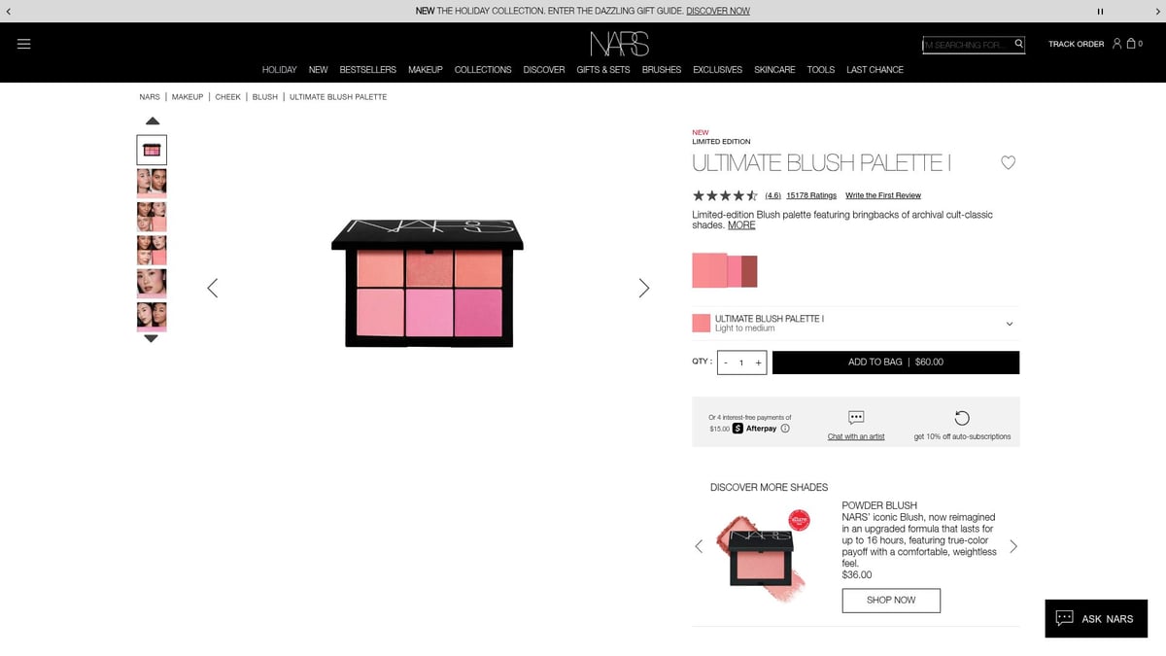Open the account profile icon

pyautogui.click(x=1115, y=44)
